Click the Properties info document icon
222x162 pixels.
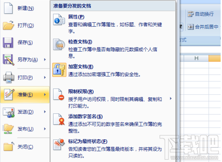pos(59,20)
